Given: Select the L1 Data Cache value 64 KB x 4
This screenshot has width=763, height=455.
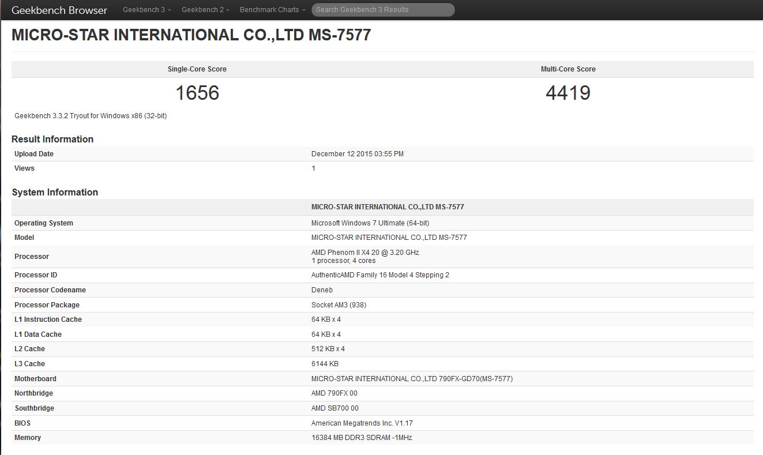Looking at the screenshot, I should click(326, 334).
